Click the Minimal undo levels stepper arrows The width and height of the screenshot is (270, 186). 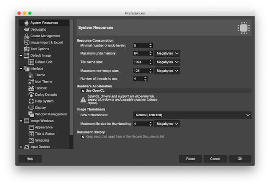[x=151, y=45]
